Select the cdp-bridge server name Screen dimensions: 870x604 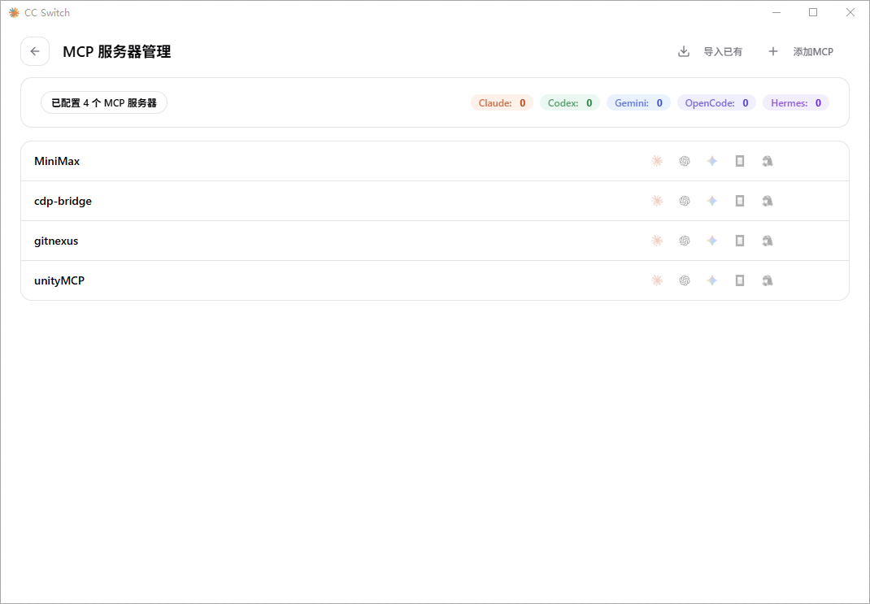pyautogui.click(x=63, y=201)
